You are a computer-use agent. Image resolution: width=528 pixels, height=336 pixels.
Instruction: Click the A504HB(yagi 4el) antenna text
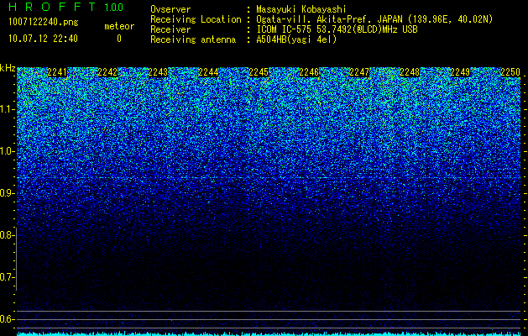(x=296, y=39)
